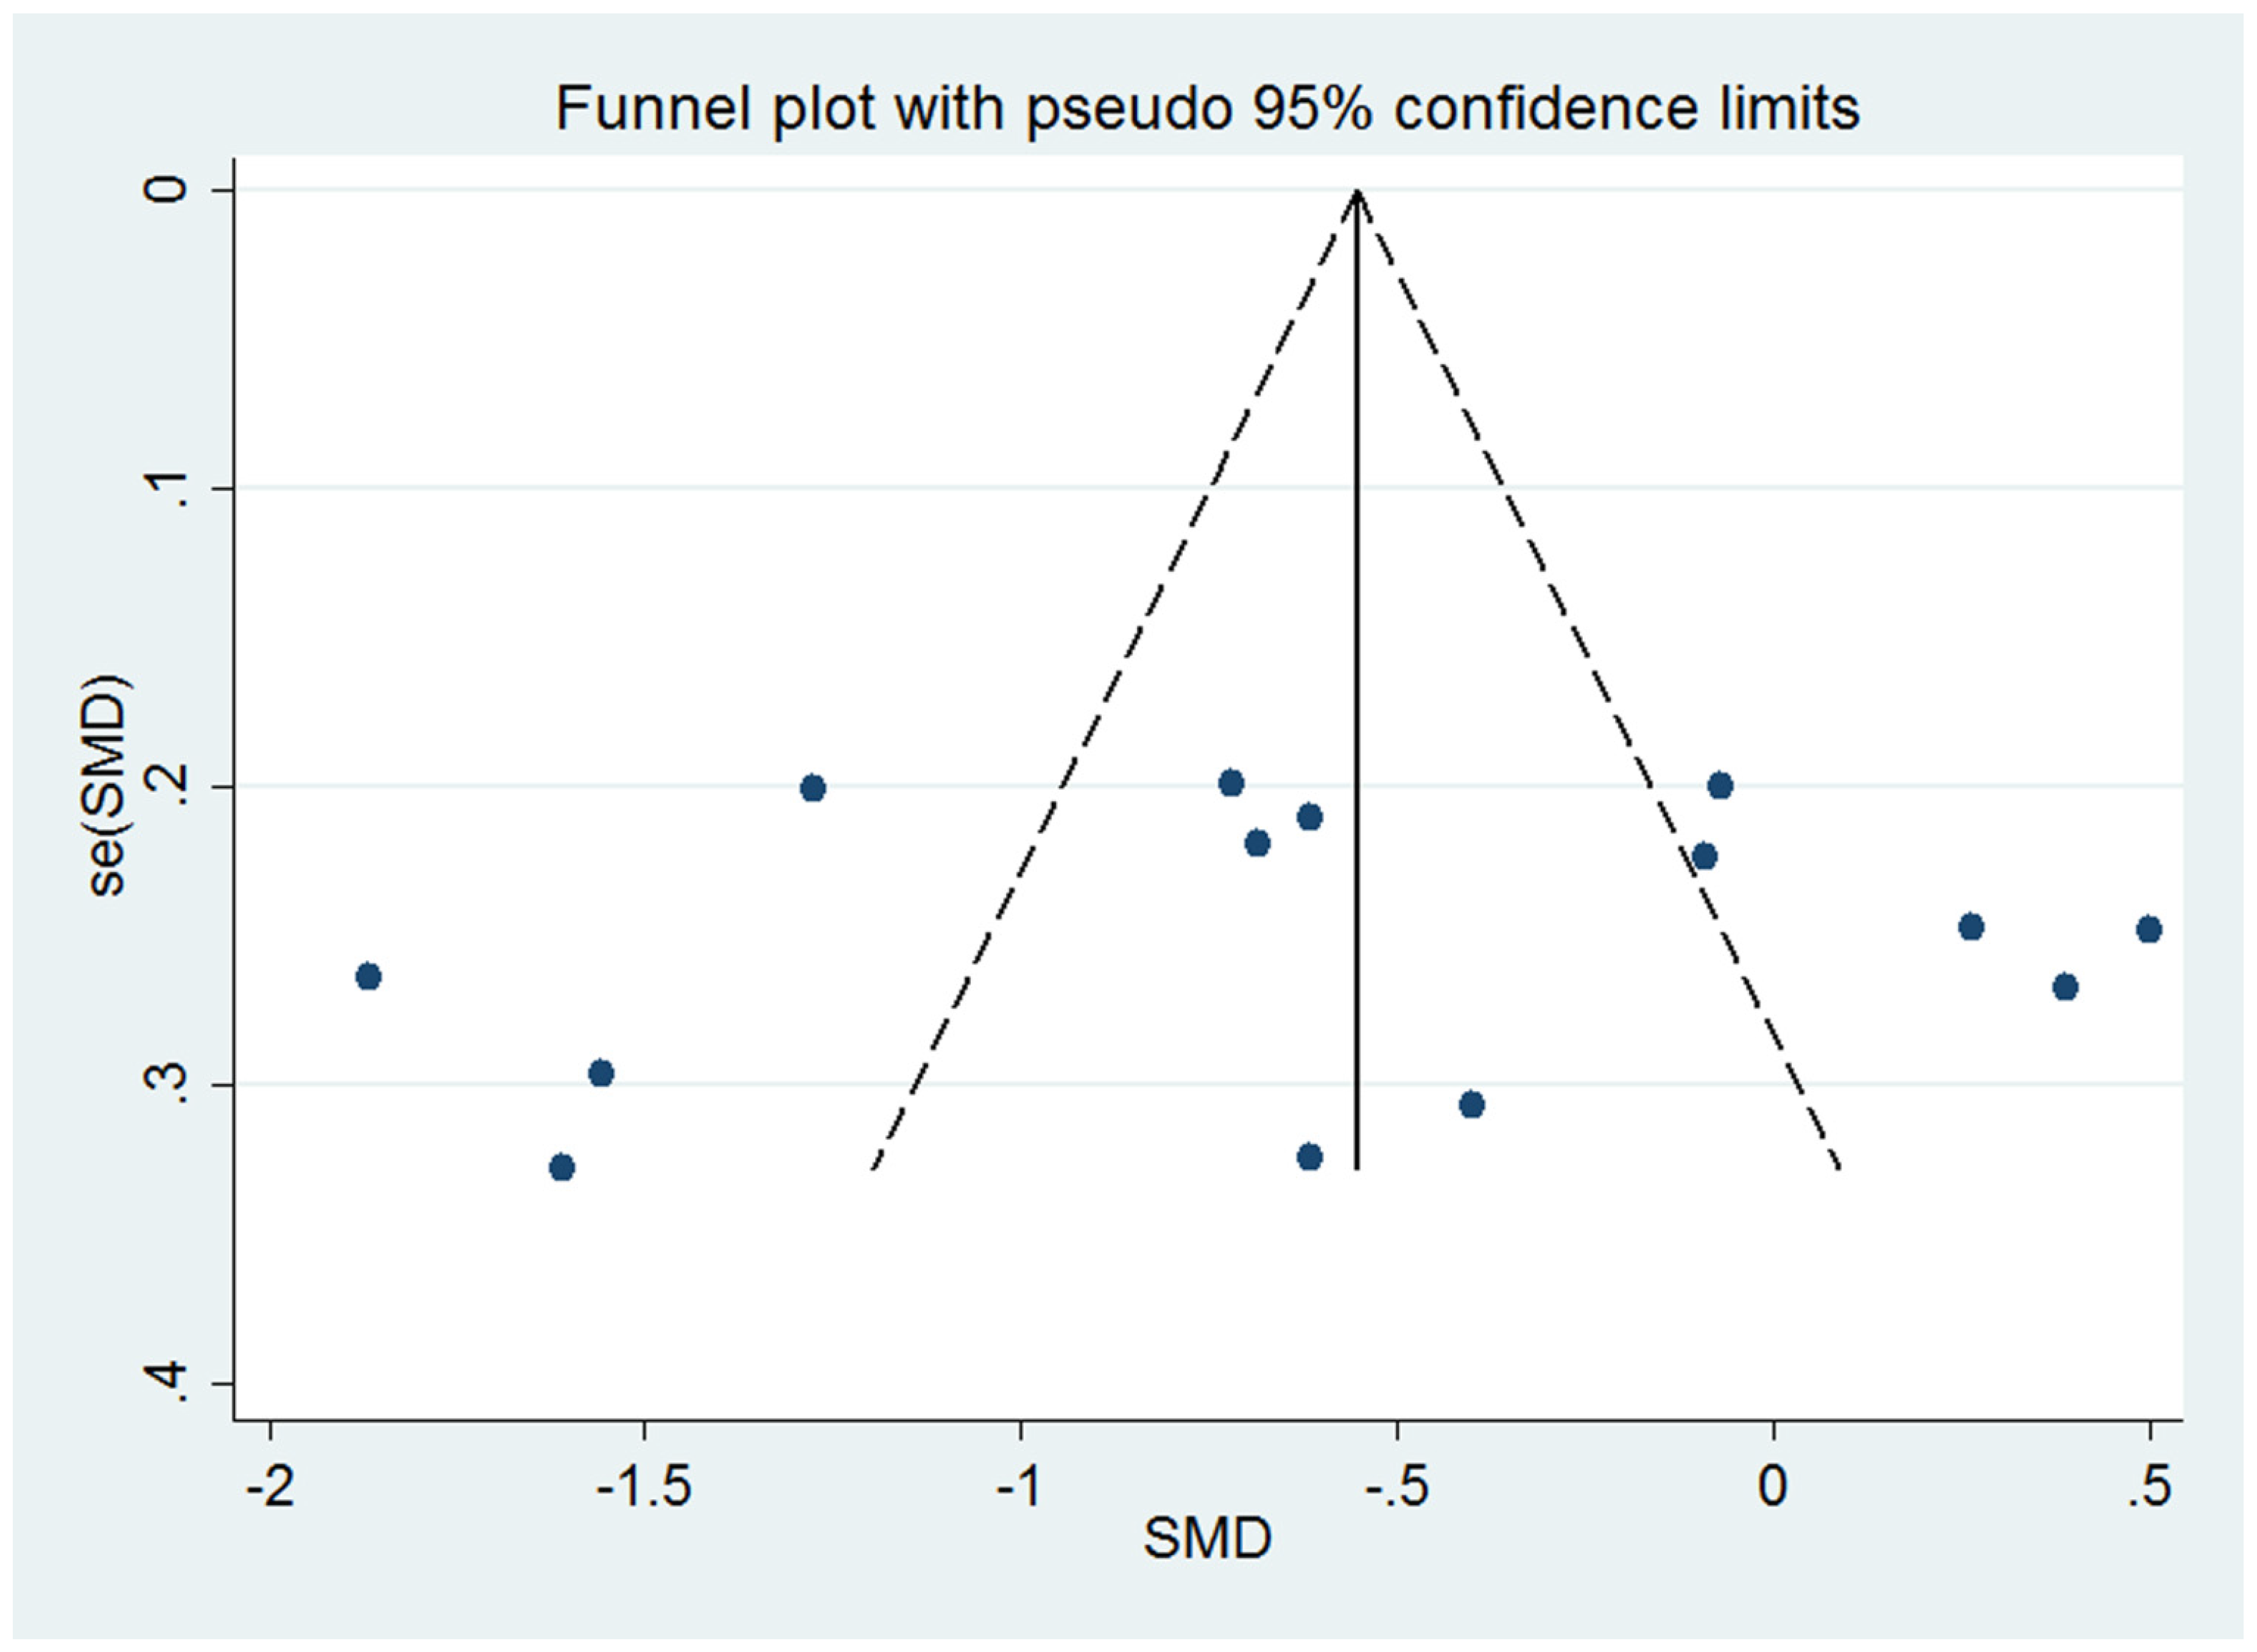This screenshot has height=1652, width=2257.
Task: Select the "-1" tick label on x-axis
Action: click(1020, 1488)
